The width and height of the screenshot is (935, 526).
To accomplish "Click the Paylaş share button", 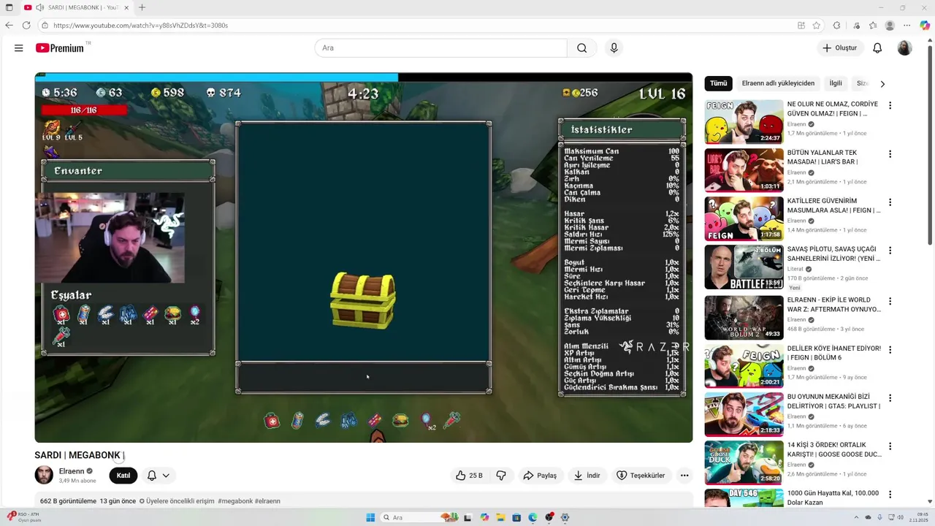I will (541, 476).
